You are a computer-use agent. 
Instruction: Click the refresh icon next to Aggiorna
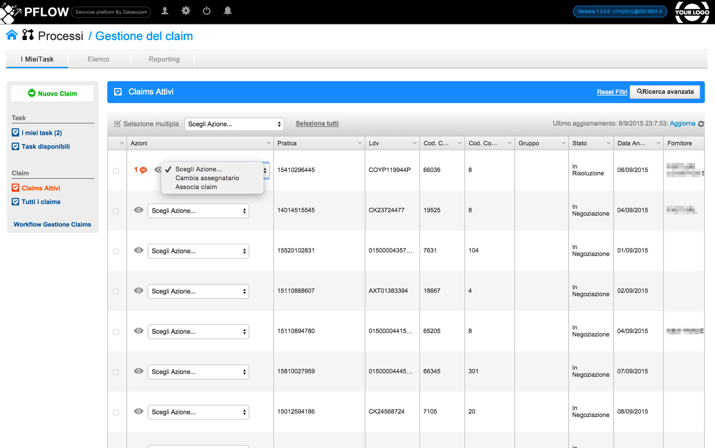coord(701,124)
